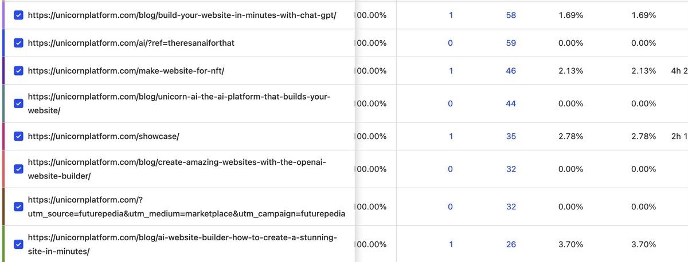Click the 59 value in theresanaiforthat row
This screenshot has height=262, width=688.
click(511, 43)
